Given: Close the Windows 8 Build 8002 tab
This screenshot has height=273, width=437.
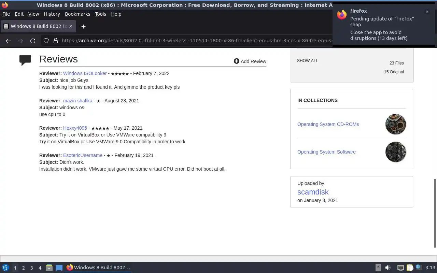Looking at the screenshot, I should tap(71, 26).
